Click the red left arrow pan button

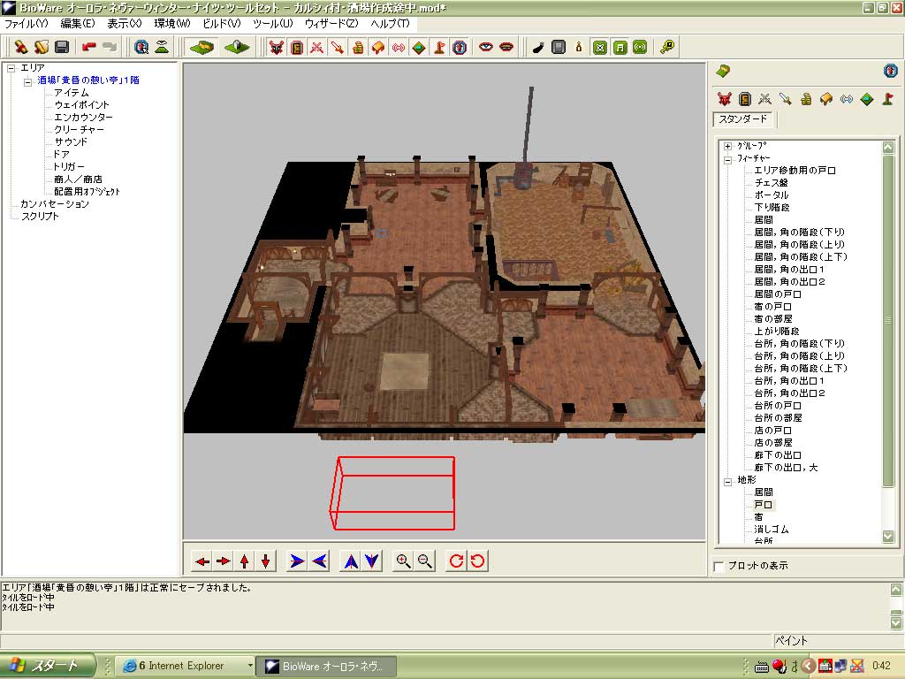[x=202, y=561]
